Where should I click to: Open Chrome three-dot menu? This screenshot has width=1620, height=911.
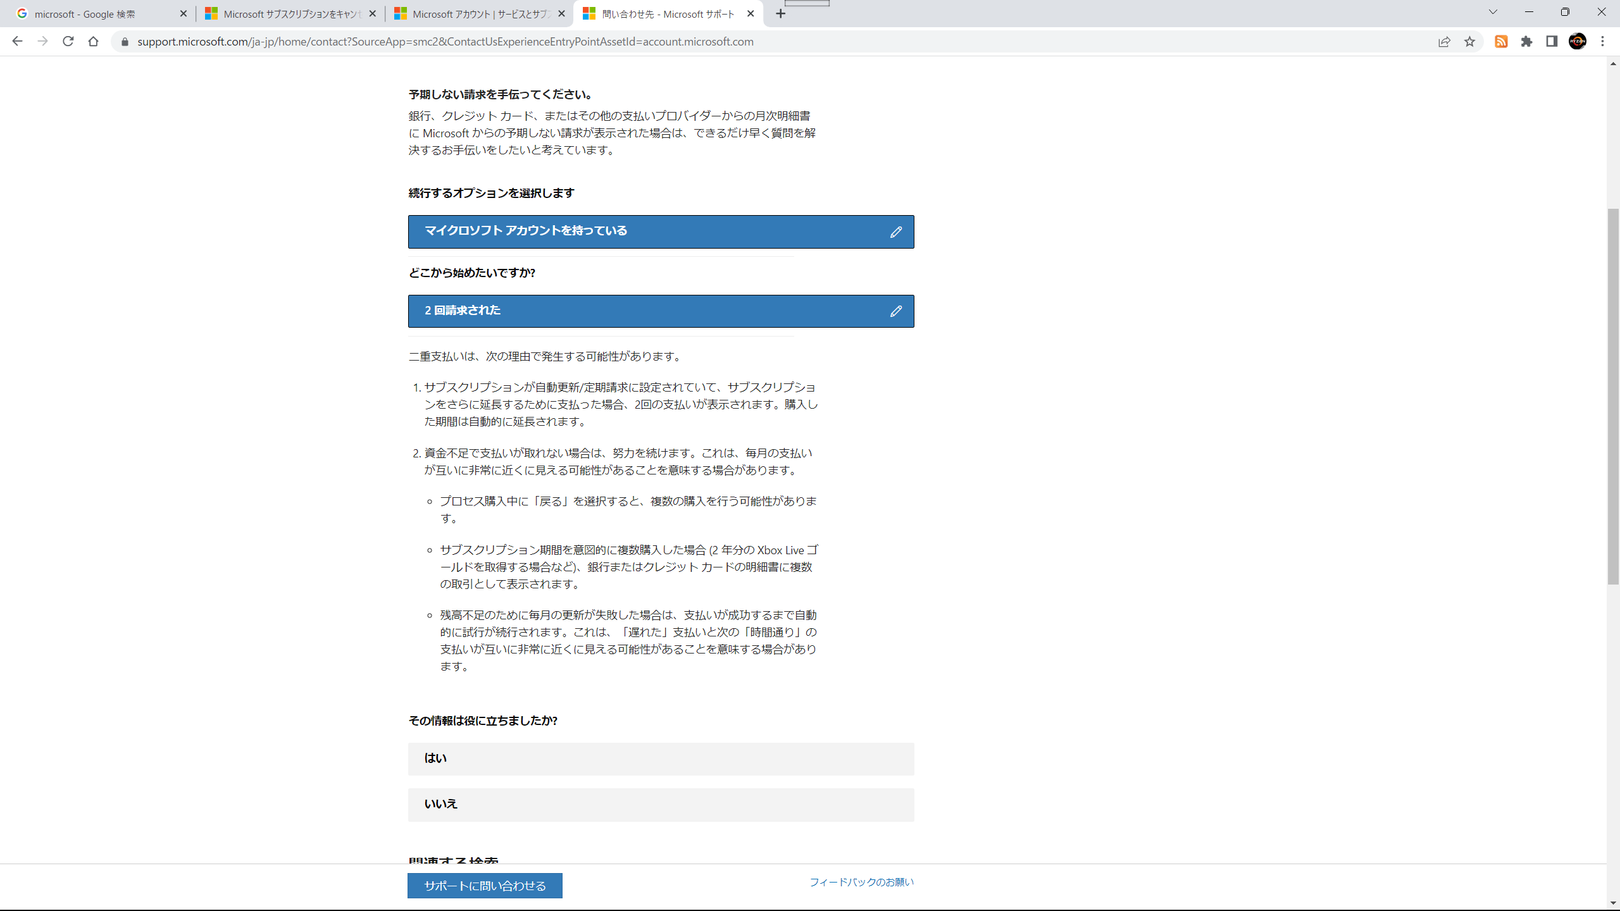pos(1603,42)
